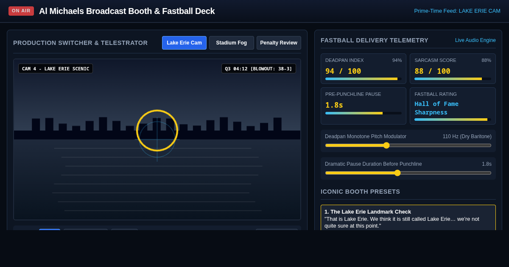
Task: Click the Deadpan Index 94 / 100 card
Action: tap(364, 69)
